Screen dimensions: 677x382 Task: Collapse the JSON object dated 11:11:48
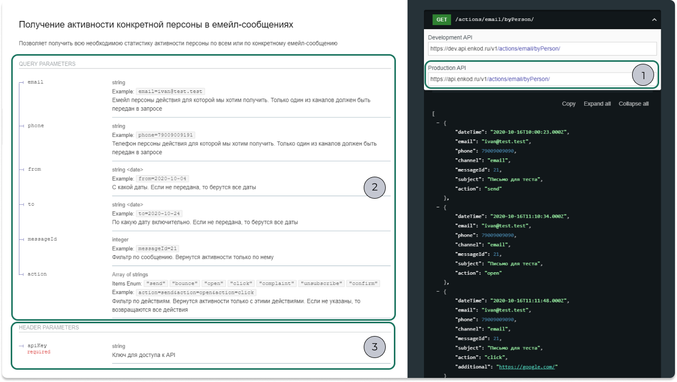coord(439,292)
